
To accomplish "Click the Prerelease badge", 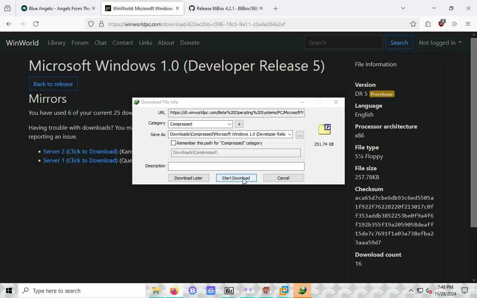I will pos(382,94).
